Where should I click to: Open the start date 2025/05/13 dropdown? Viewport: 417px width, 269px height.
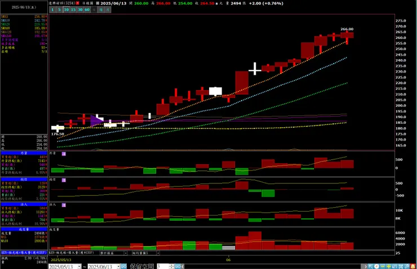click(79, 266)
